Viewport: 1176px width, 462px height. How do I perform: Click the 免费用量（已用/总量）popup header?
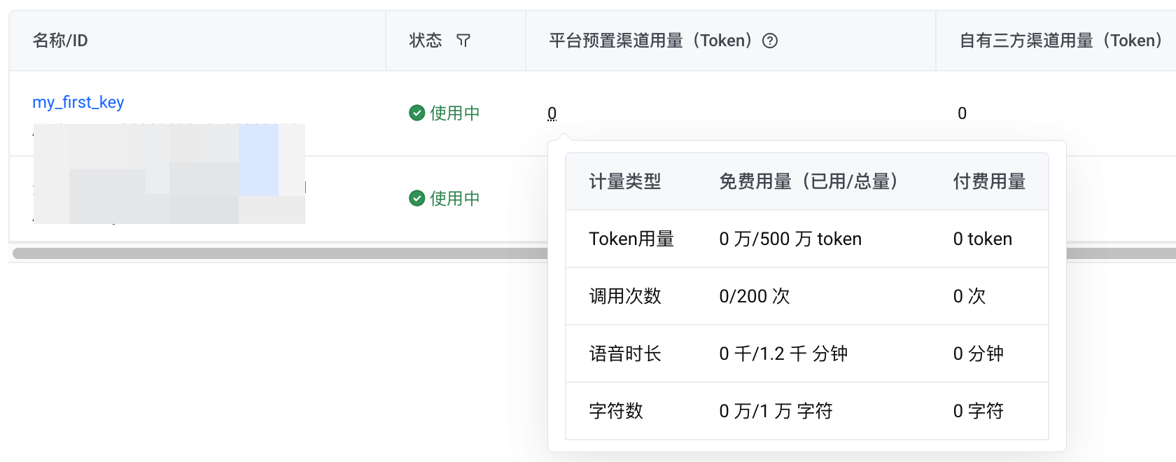[808, 182]
